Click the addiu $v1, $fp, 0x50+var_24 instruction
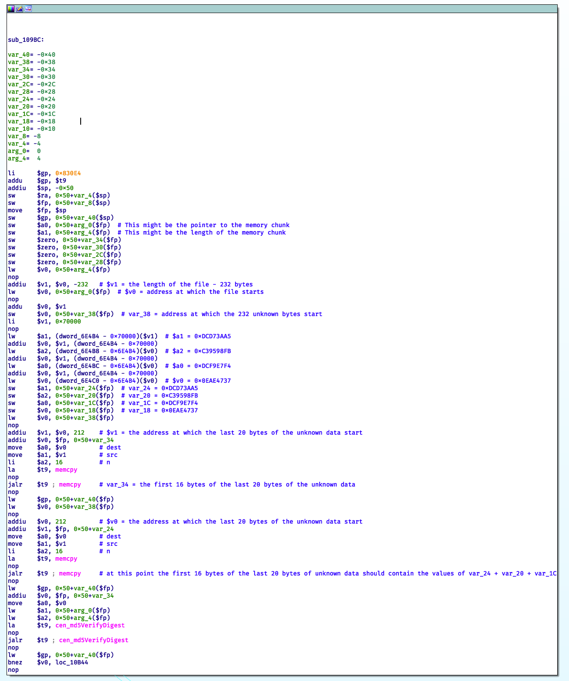This screenshot has height=681, width=569. click(x=61, y=529)
